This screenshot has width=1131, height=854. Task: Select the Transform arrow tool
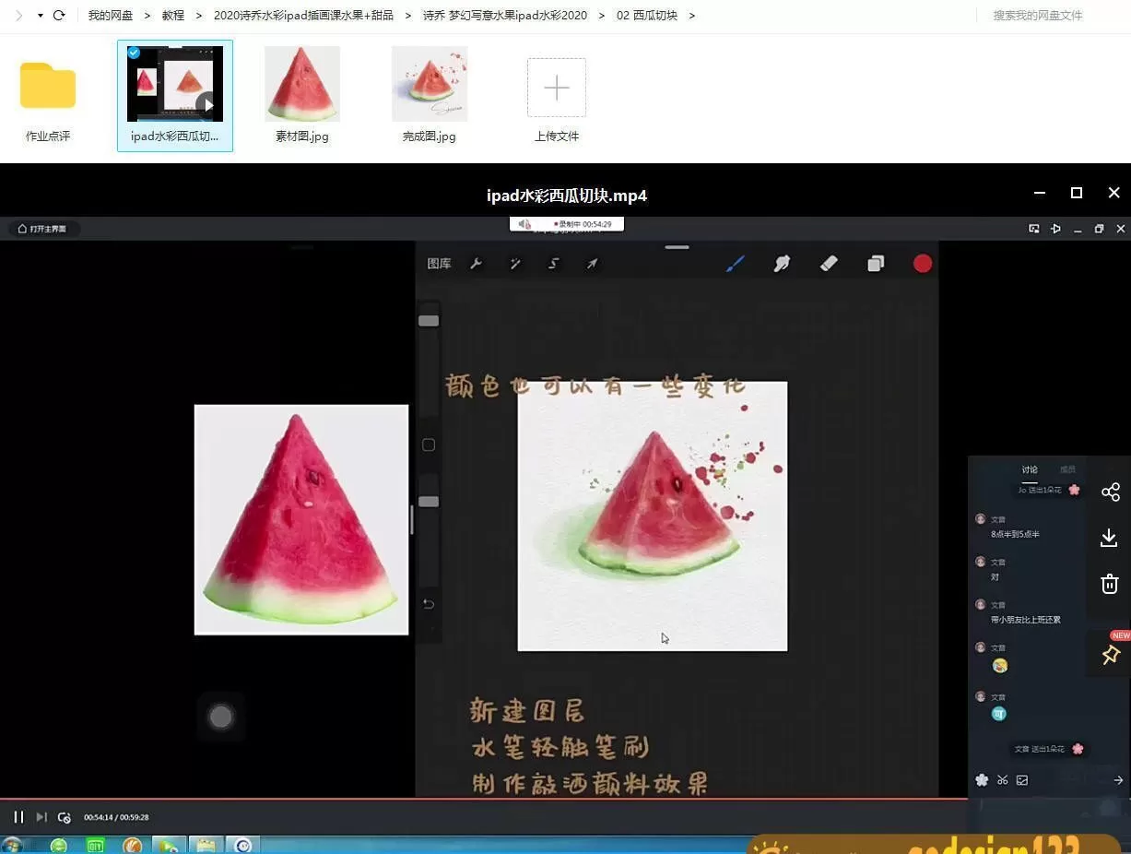point(592,264)
